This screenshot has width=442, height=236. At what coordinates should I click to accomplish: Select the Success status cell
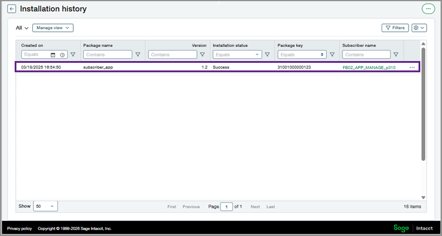221,67
